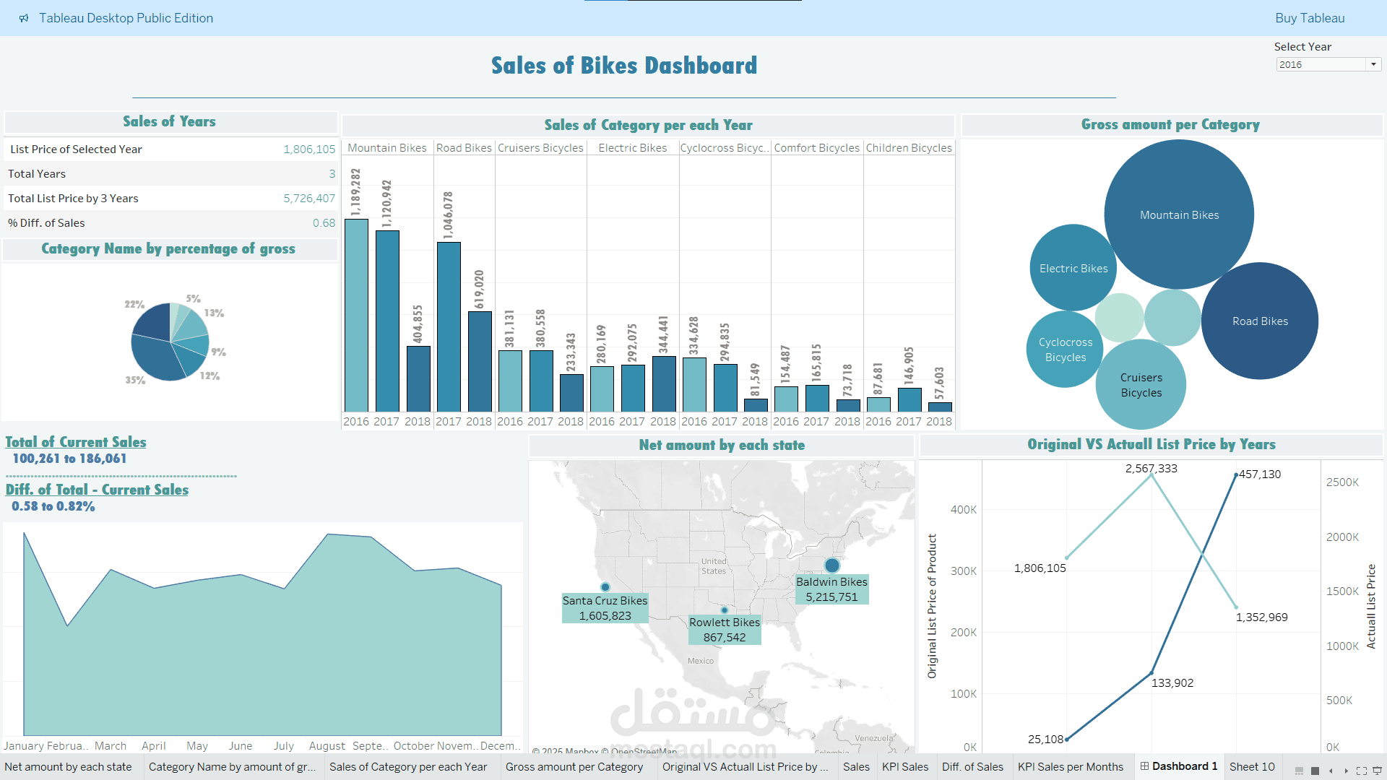The width and height of the screenshot is (1387, 780).
Task: Click the Mountain Bikes bubble
Action: (x=1179, y=213)
